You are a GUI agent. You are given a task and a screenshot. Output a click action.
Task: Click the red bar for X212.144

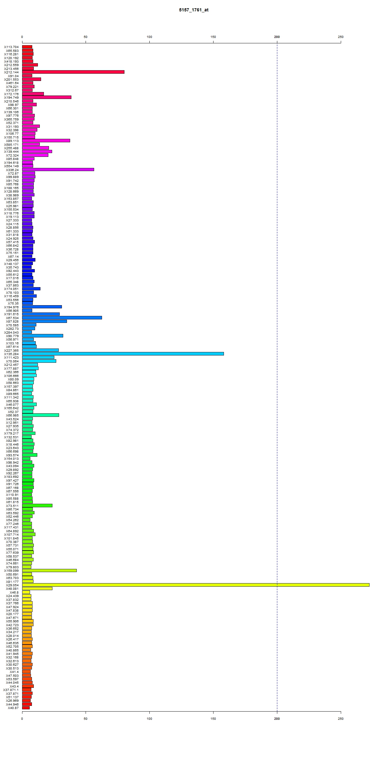point(73,72)
